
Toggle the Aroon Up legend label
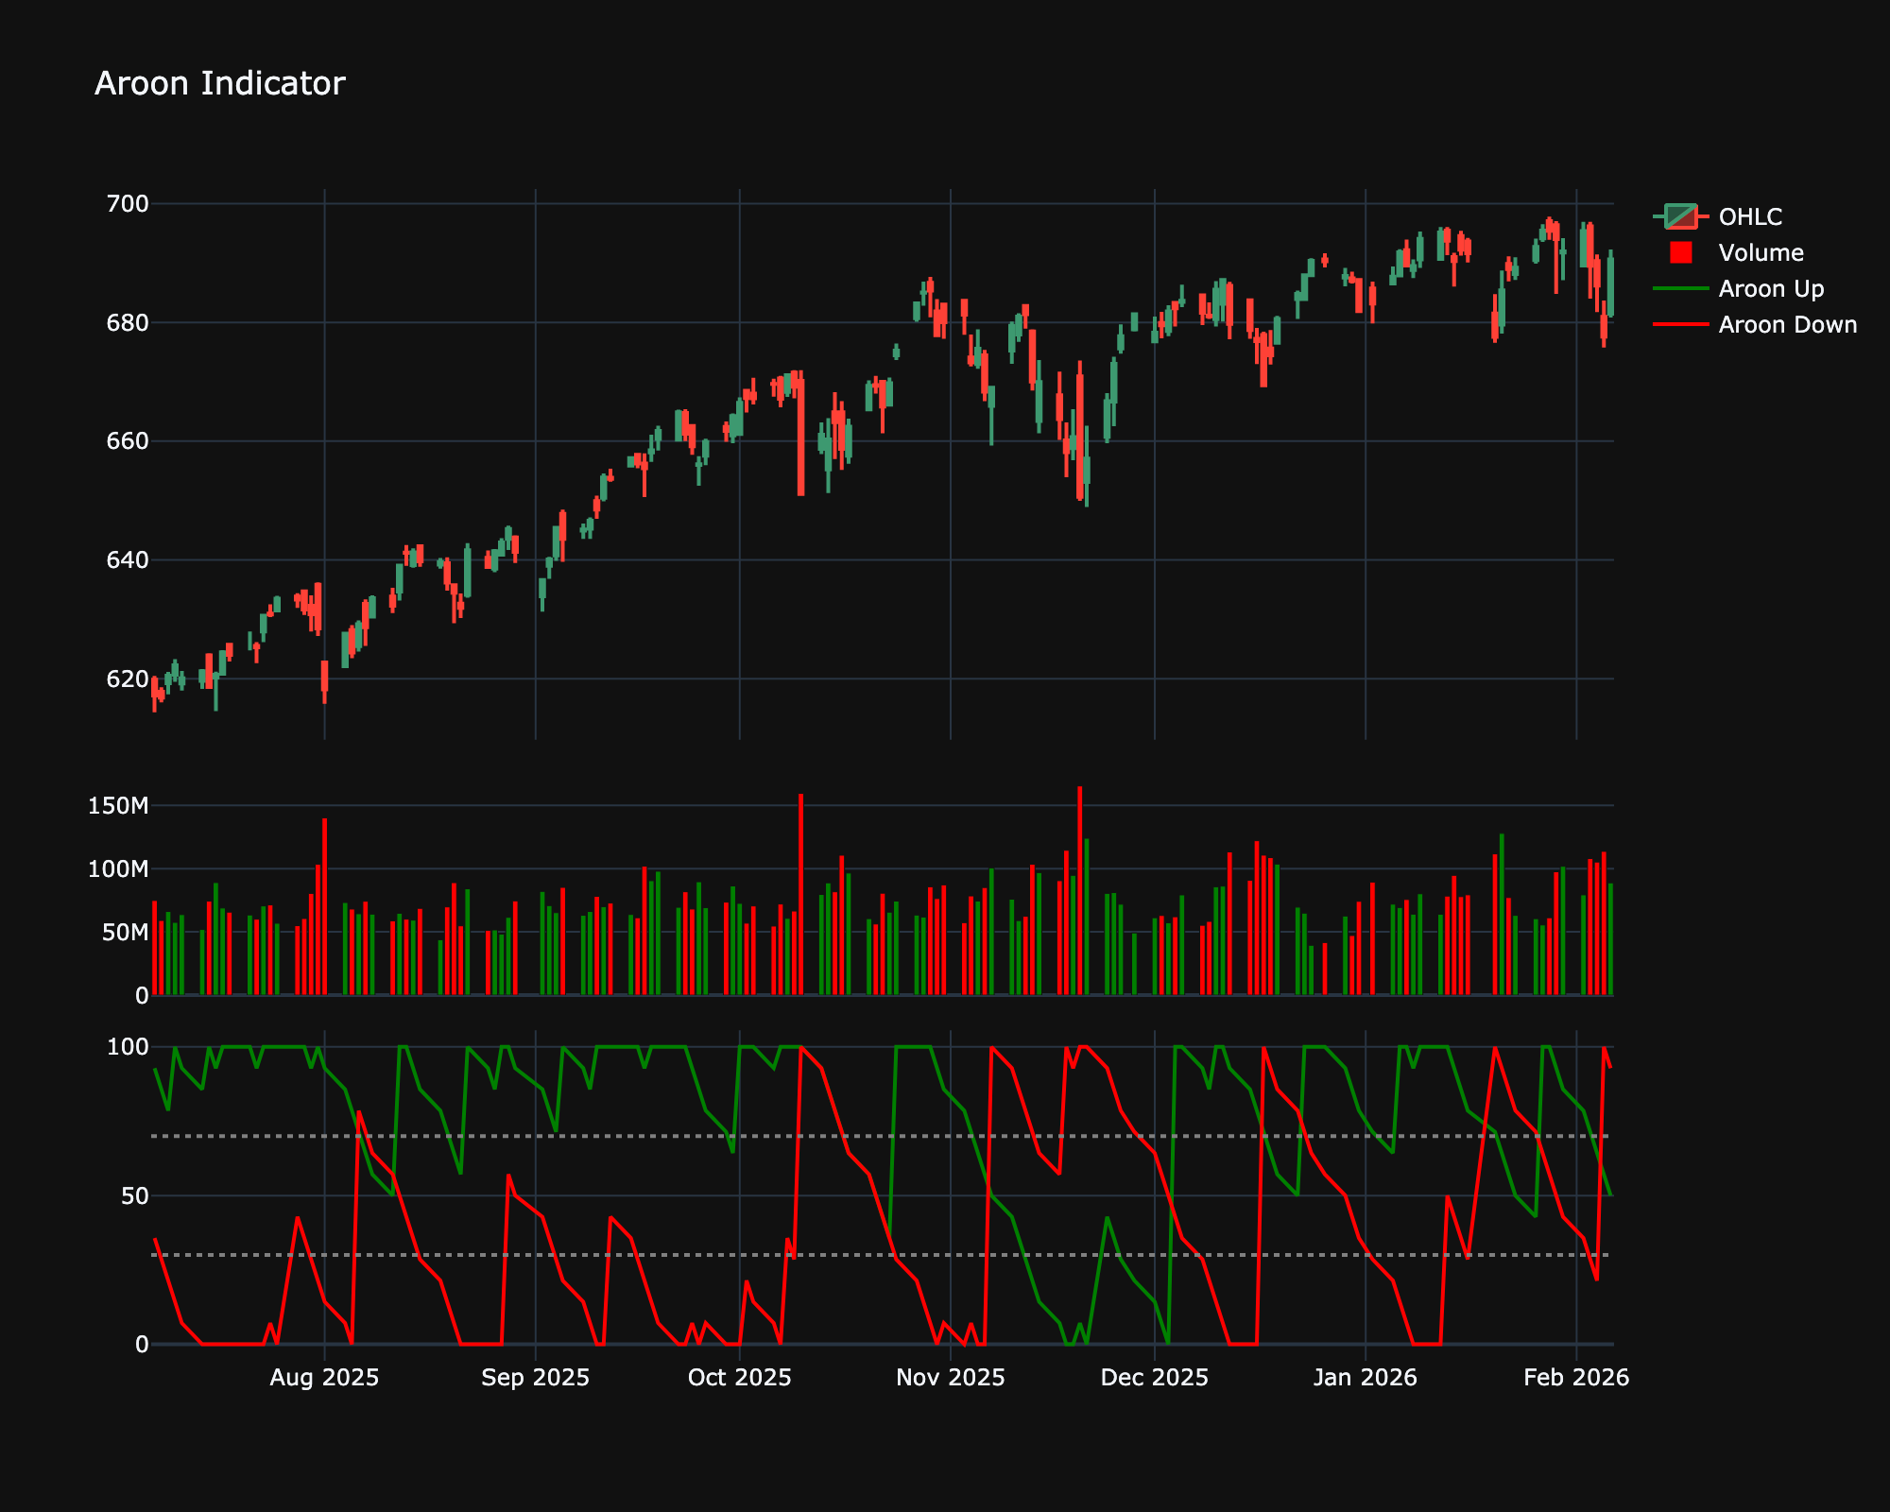click(1771, 288)
